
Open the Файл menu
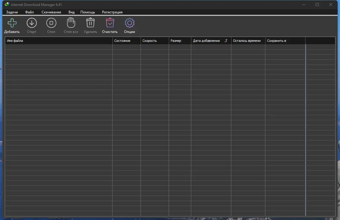pyautogui.click(x=29, y=12)
